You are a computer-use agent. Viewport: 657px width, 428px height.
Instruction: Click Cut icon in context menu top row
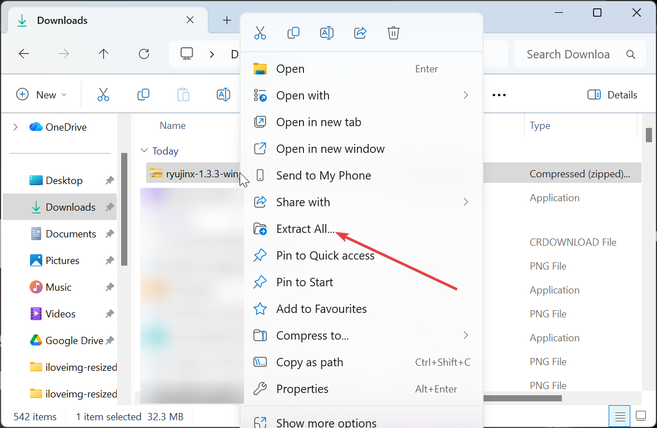pos(260,33)
